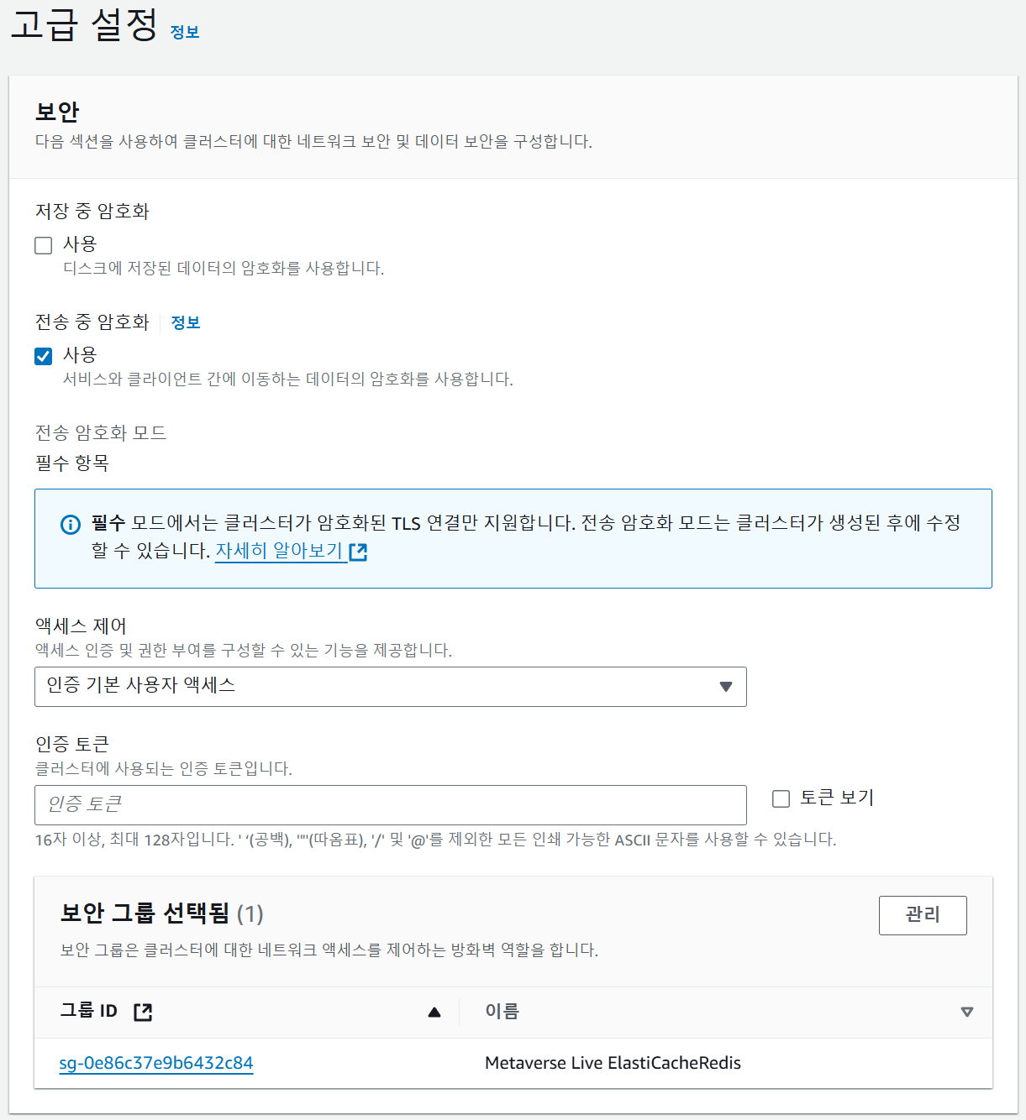The height and width of the screenshot is (1120, 1026).
Task: Click the 관리 button for security groups
Action: click(922, 914)
